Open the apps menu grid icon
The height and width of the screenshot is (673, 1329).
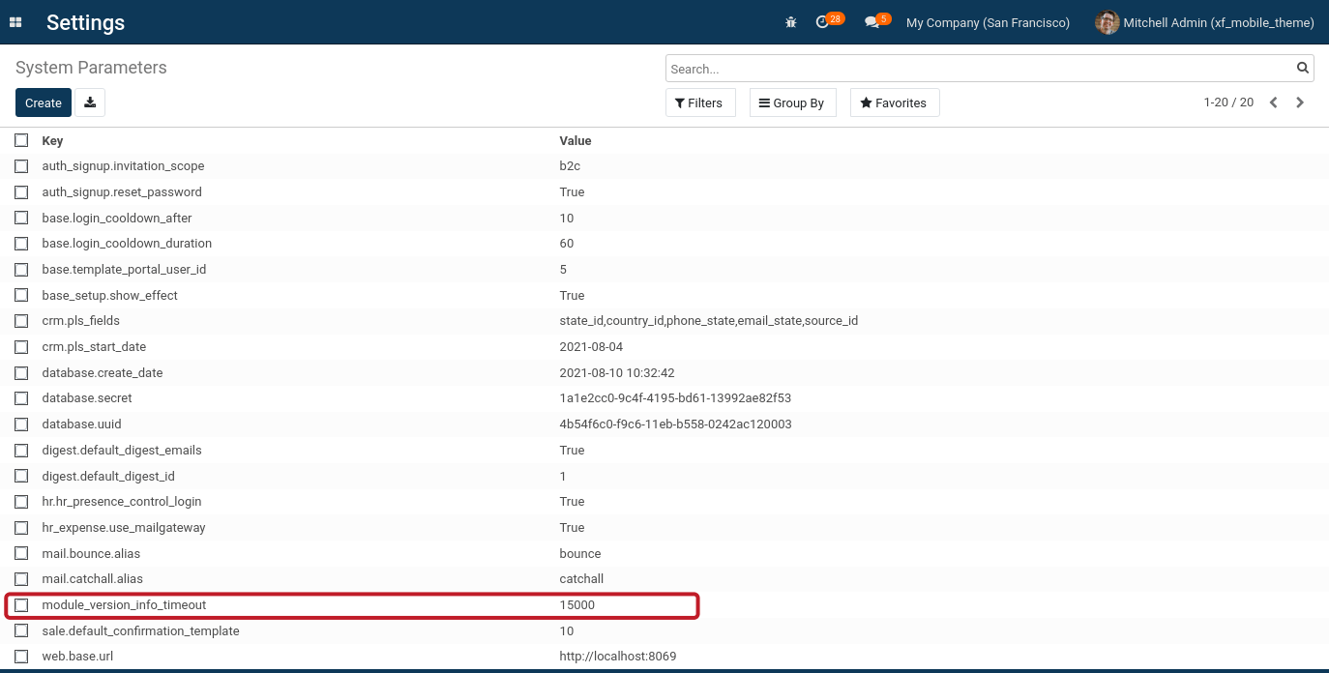tap(15, 21)
